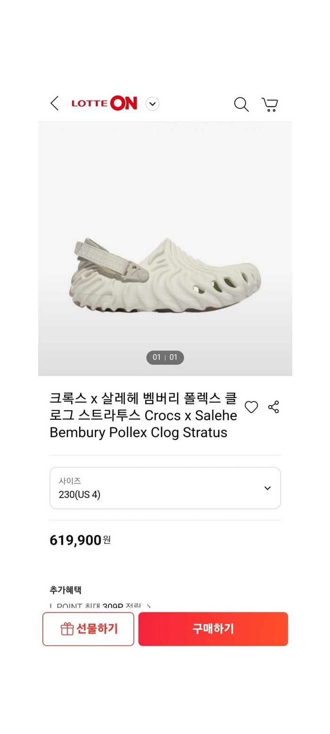Viewport: 330px width, 734px height.
Task: Expand the menu chevron beside LOTTE ON logo
Action: point(152,104)
